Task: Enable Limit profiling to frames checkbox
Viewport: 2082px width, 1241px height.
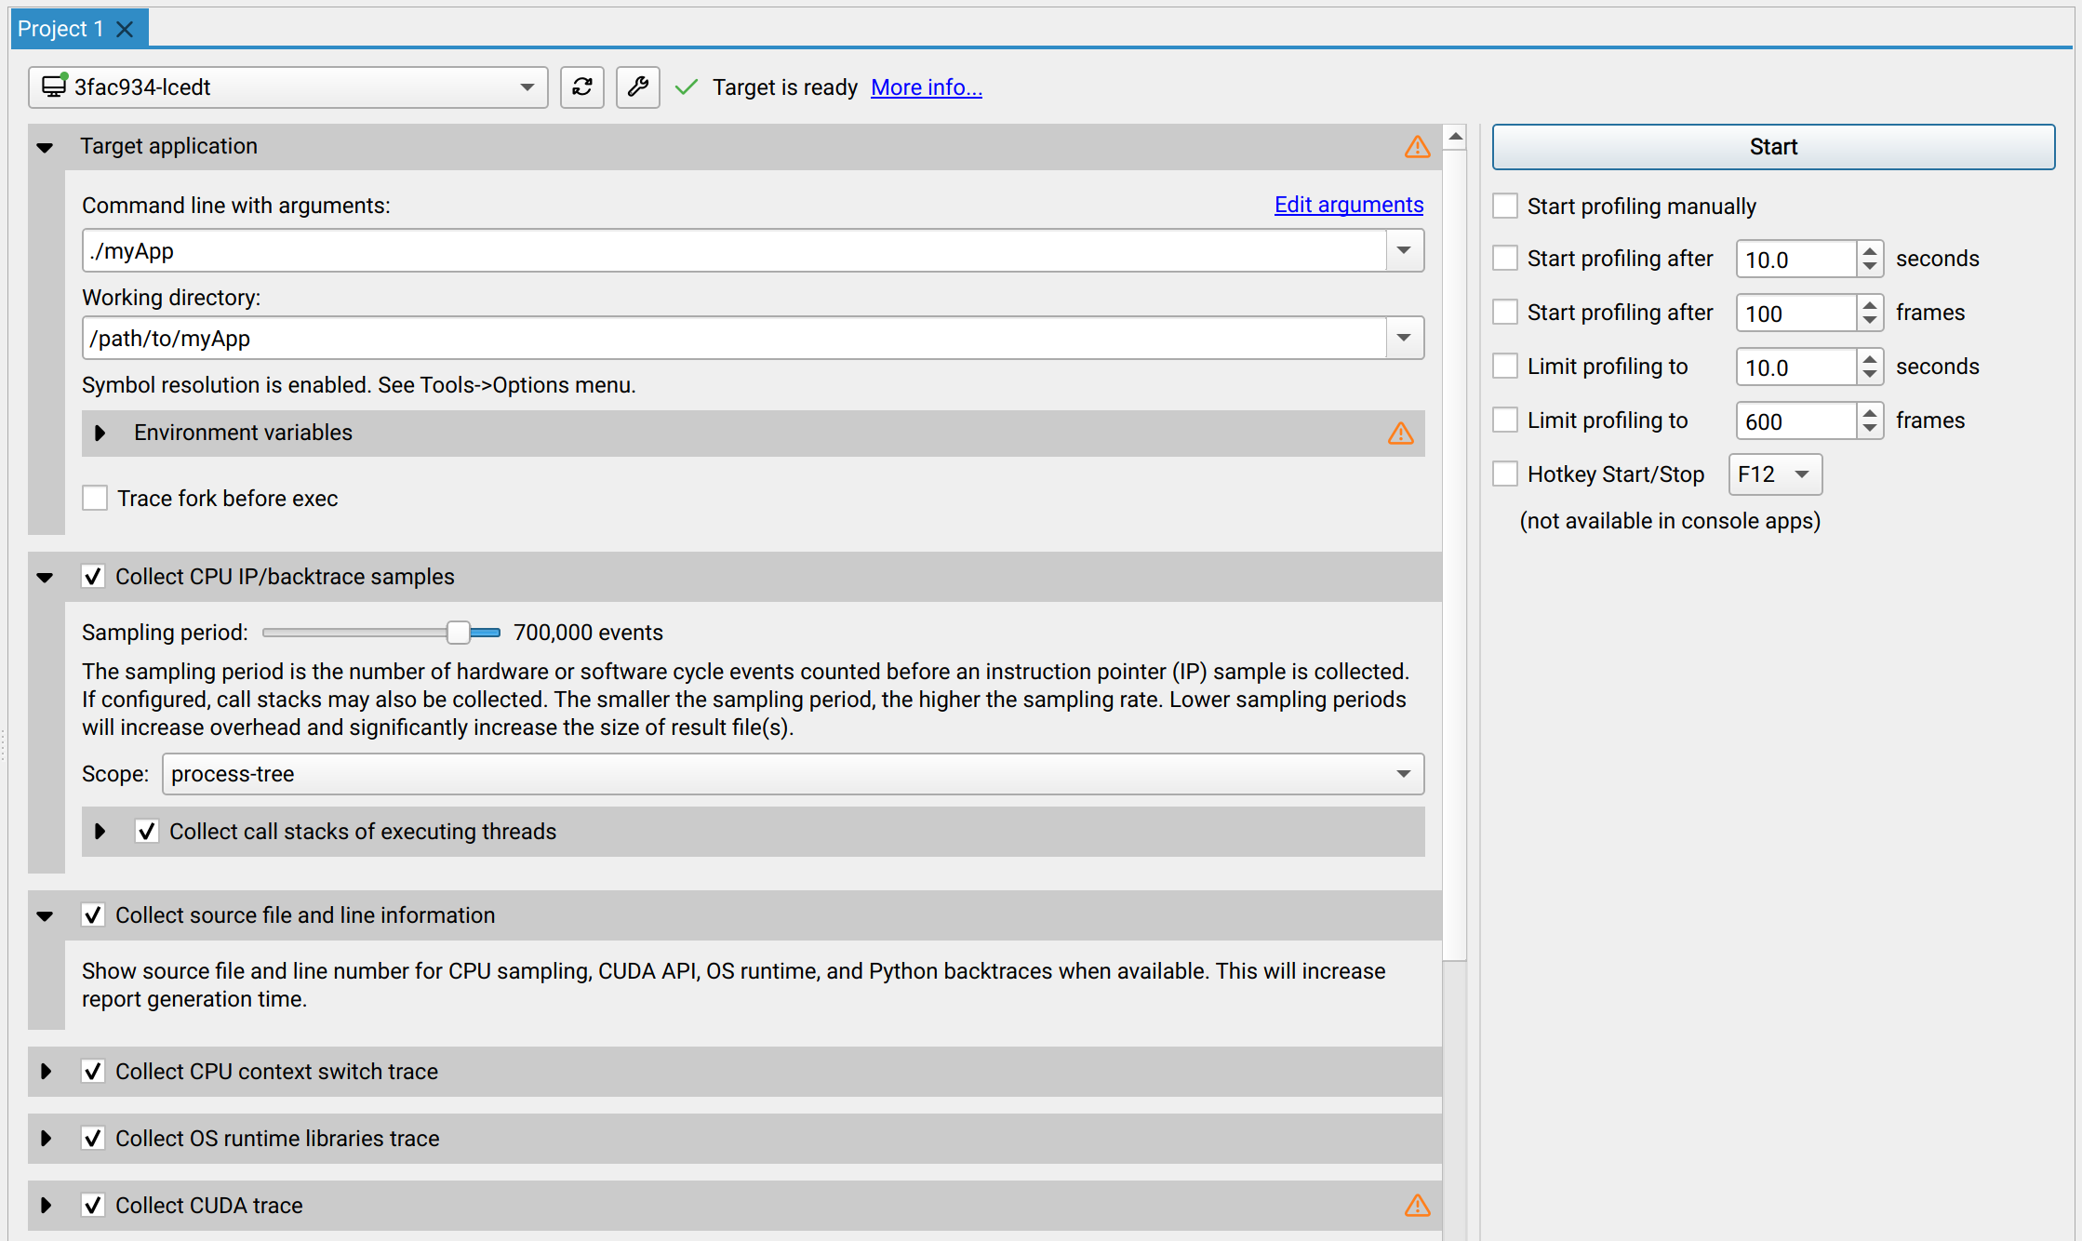Action: (x=1505, y=420)
